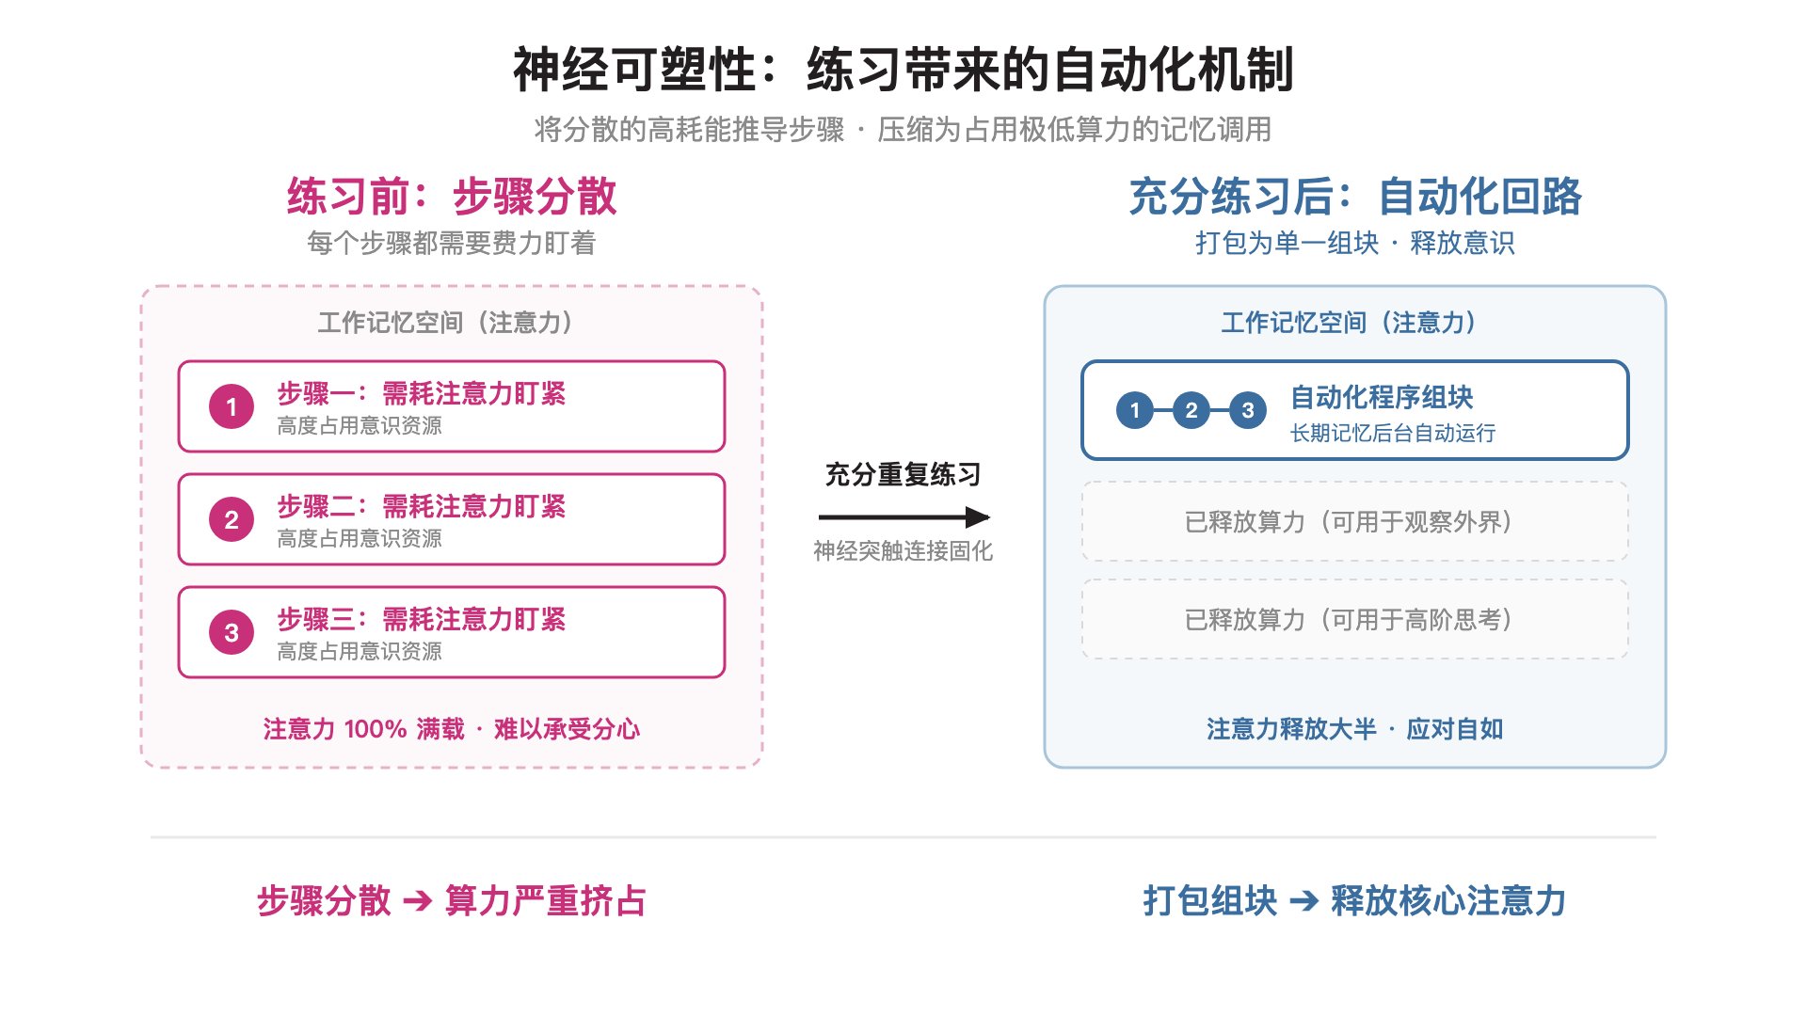Click 长期记忆后台自动运行 text
1807x1016 pixels.
pos(1393,433)
